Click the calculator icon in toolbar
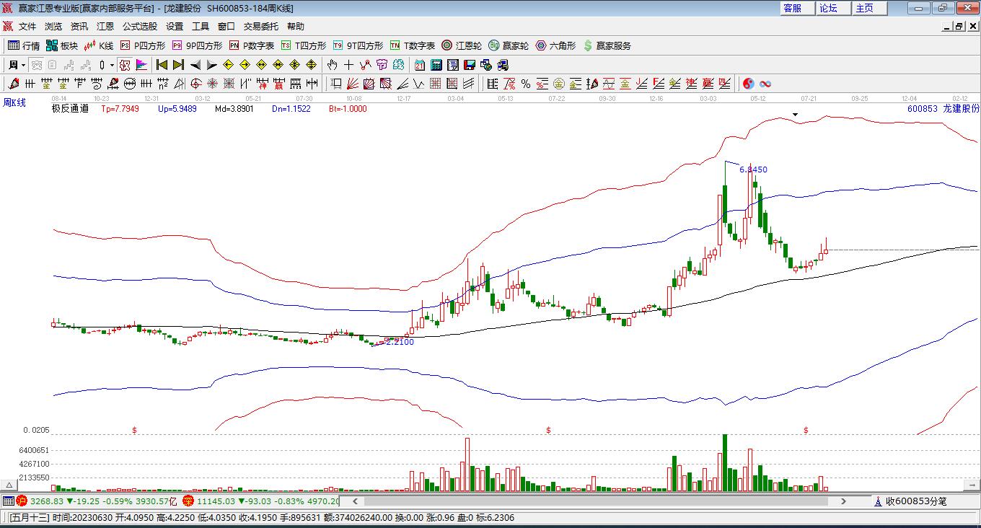This screenshot has width=981, height=528. click(436, 65)
